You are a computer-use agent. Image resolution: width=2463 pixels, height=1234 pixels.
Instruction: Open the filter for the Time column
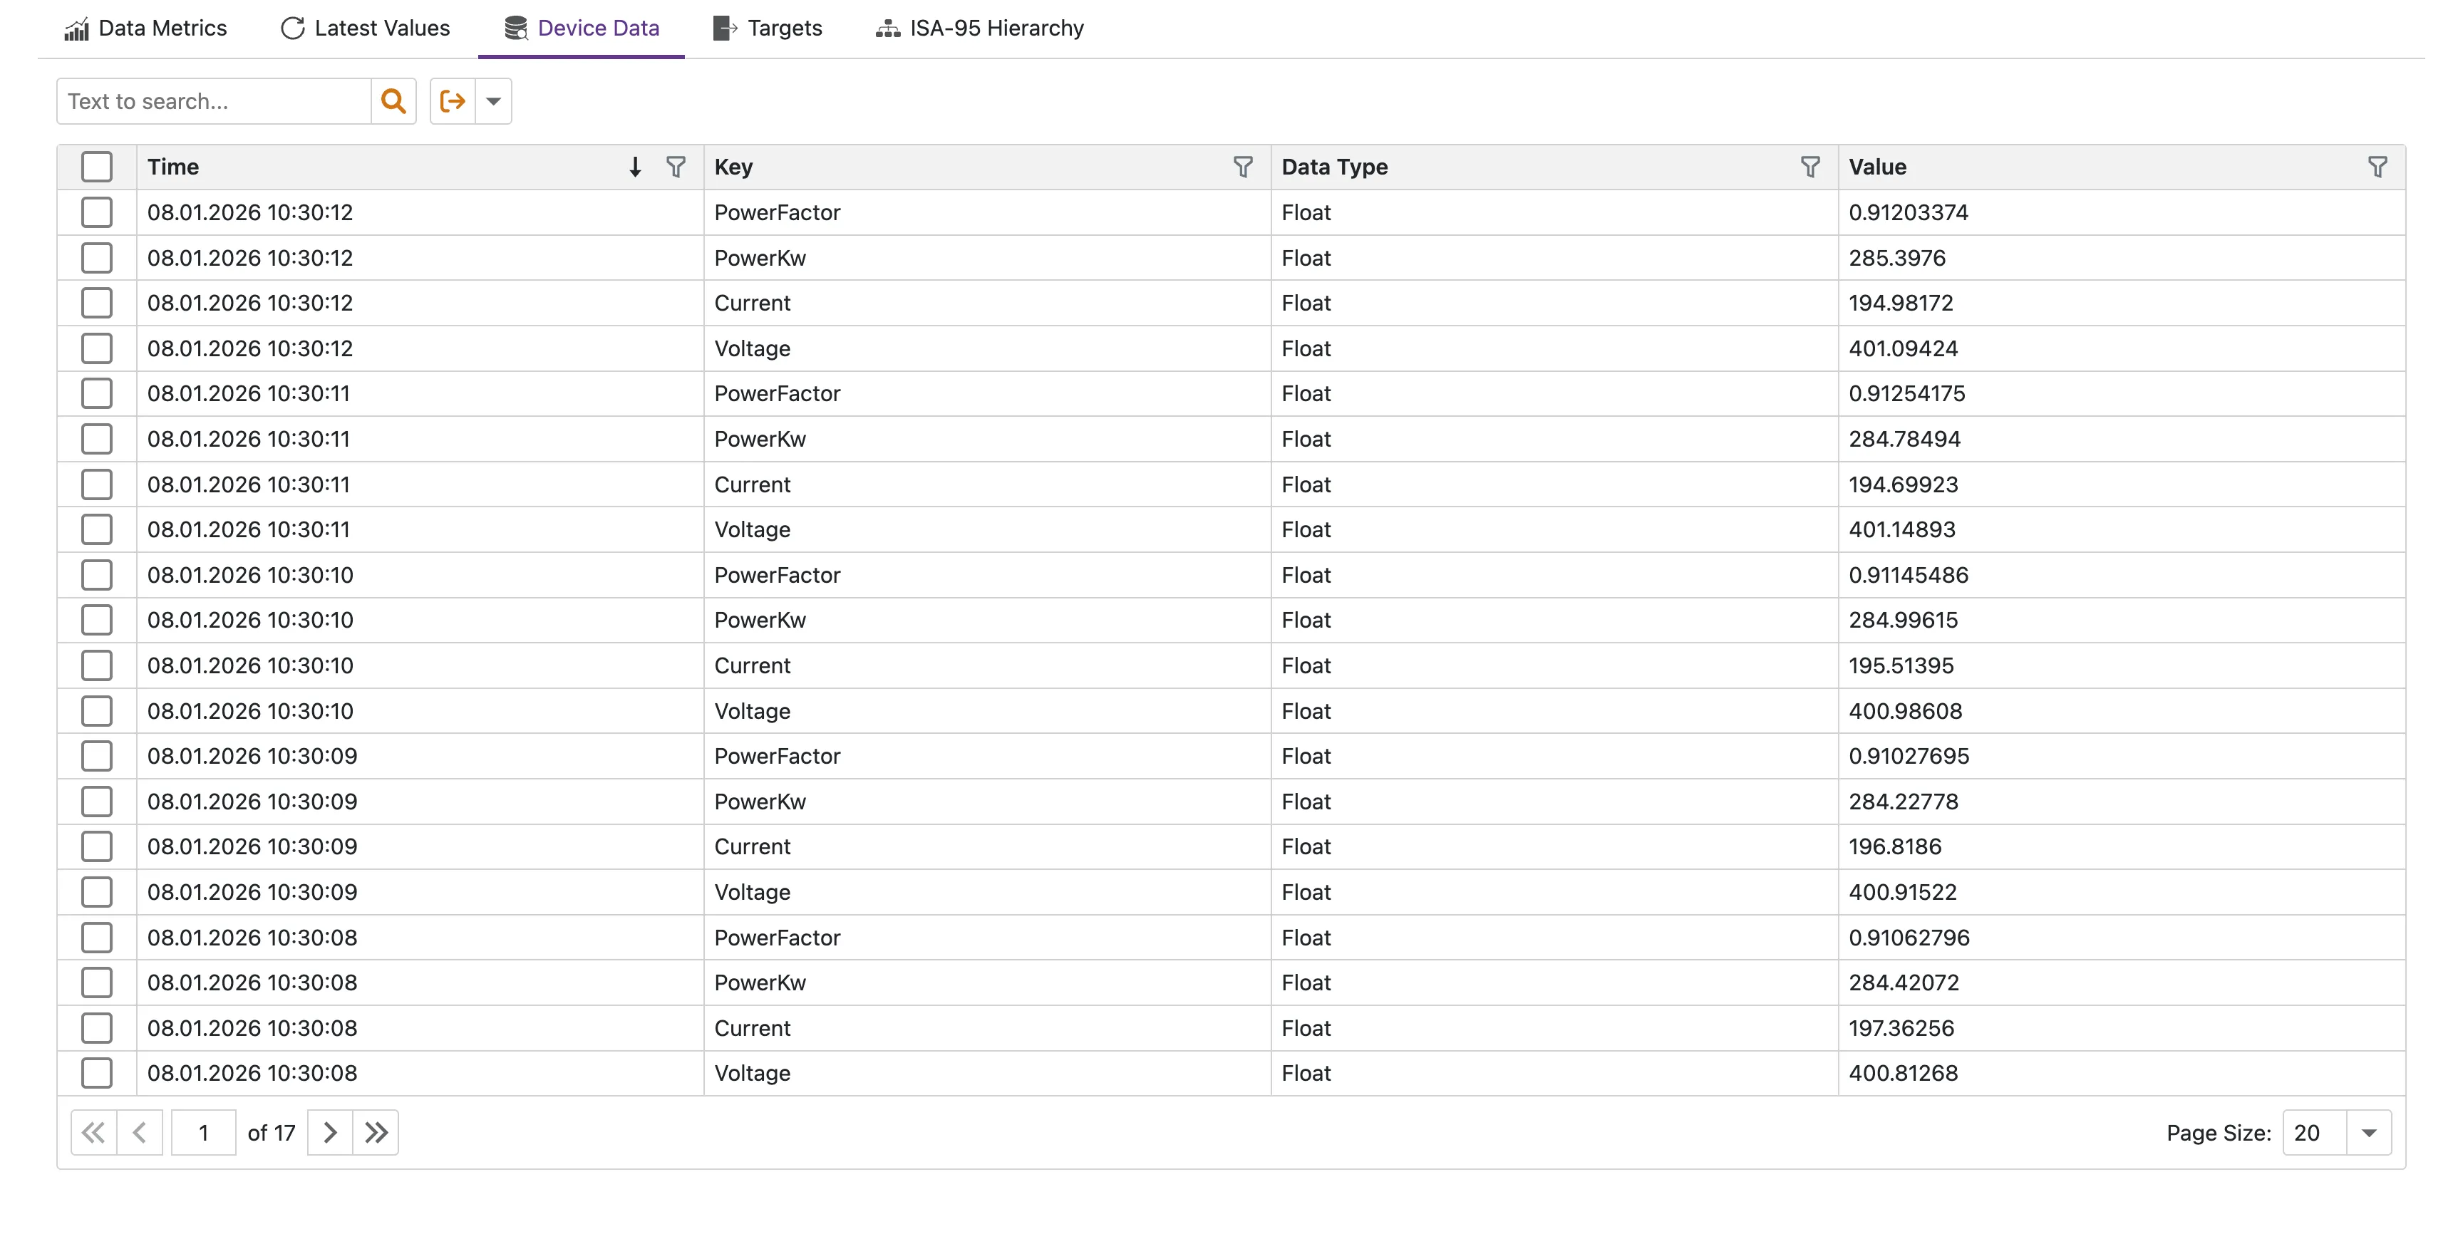677,167
